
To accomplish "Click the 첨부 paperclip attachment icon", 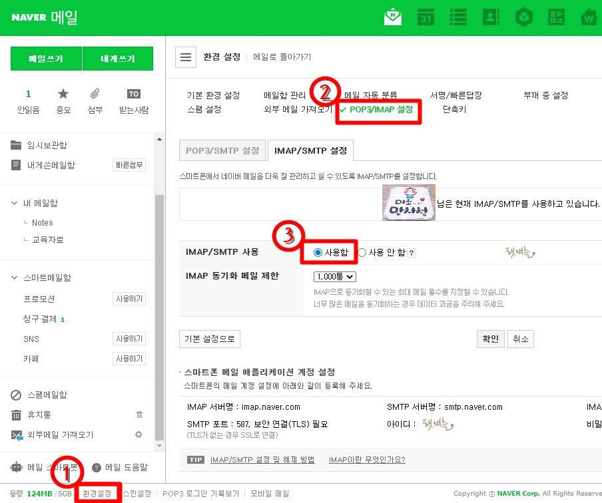I will pyautogui.click(x=95, y=95).
